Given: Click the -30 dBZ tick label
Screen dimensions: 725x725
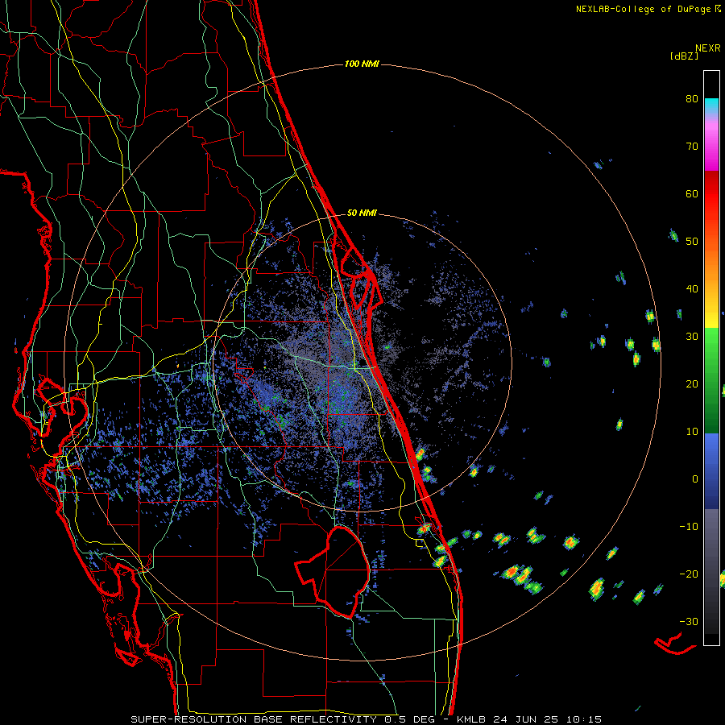Looking at the screenshot, I should pyautogui.click(x=689, y=622).
